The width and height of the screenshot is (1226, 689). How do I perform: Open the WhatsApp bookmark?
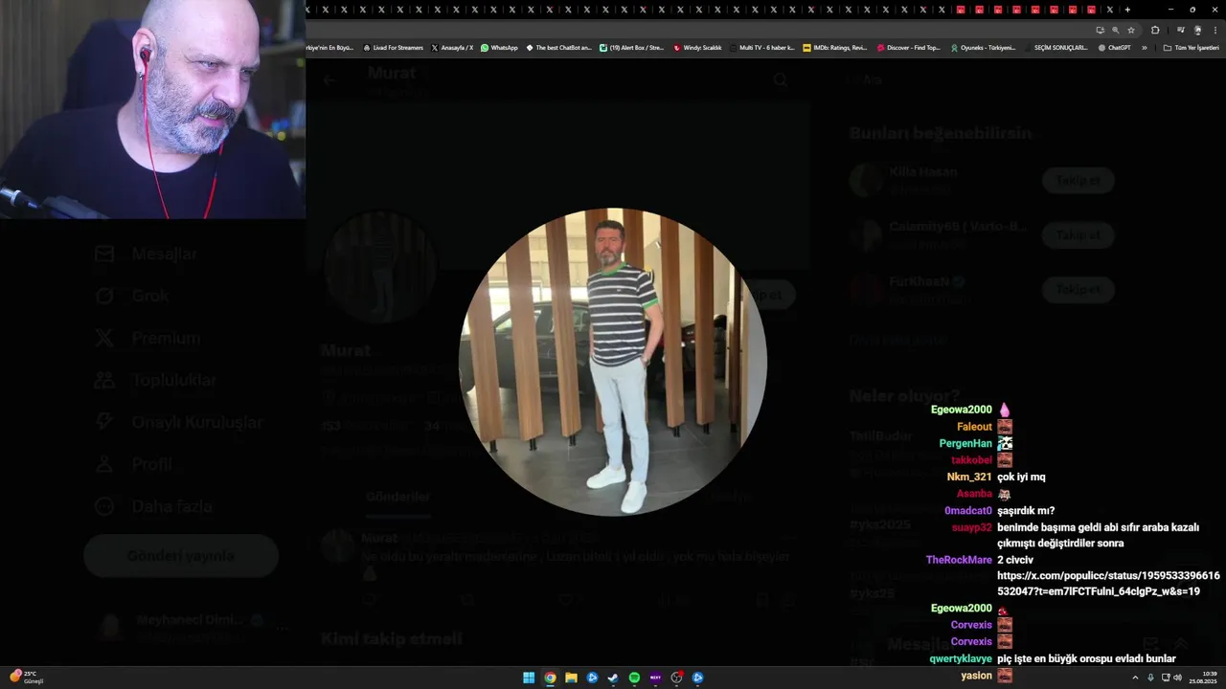(x=499, y=47)
